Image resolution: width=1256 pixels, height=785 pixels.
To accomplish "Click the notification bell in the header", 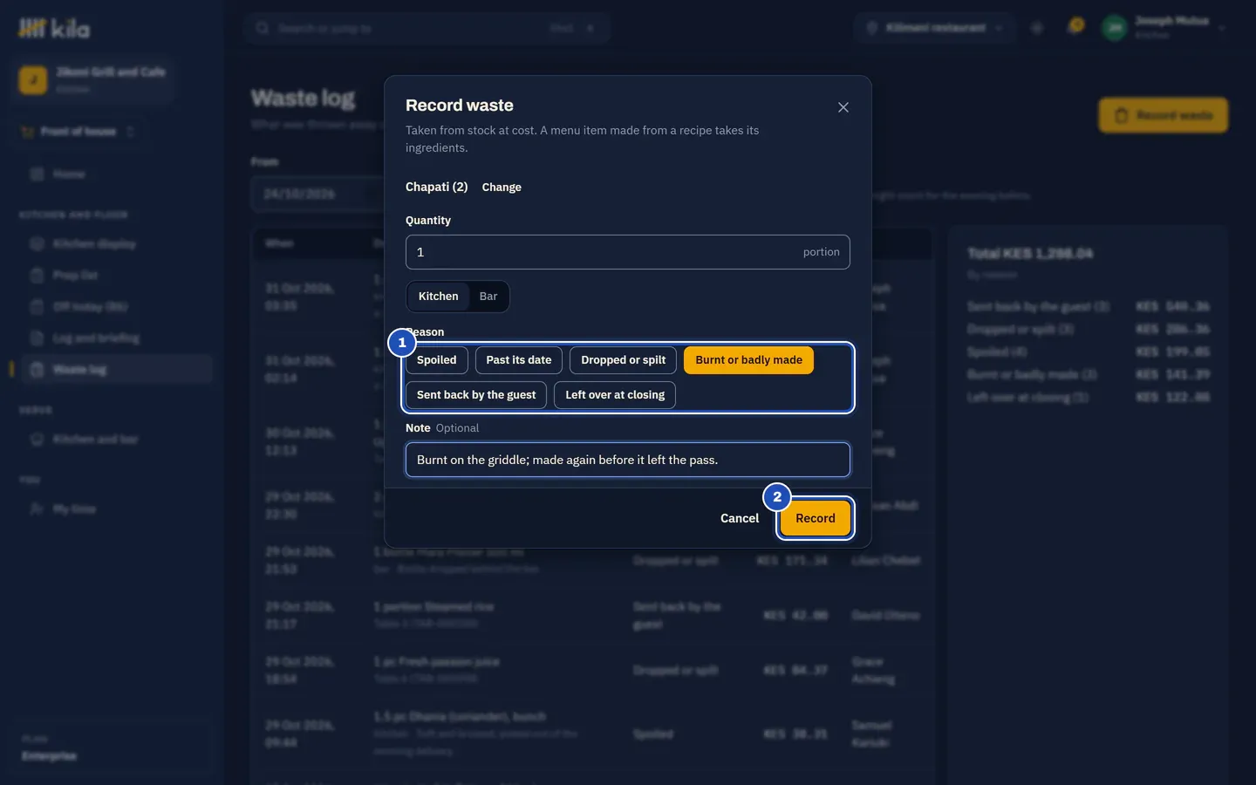I will point(1075,27).
